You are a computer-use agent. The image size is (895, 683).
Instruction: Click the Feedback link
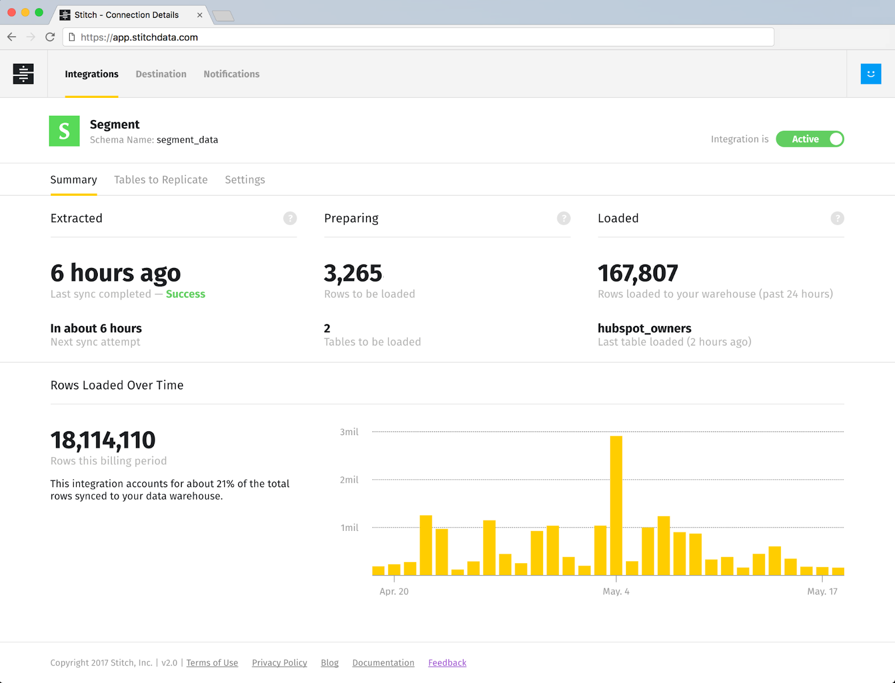pyautogui.click(x=447, y=662)
